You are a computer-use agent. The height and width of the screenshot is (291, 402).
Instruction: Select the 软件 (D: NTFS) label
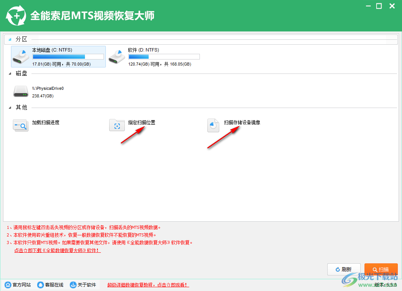(144, 50)
